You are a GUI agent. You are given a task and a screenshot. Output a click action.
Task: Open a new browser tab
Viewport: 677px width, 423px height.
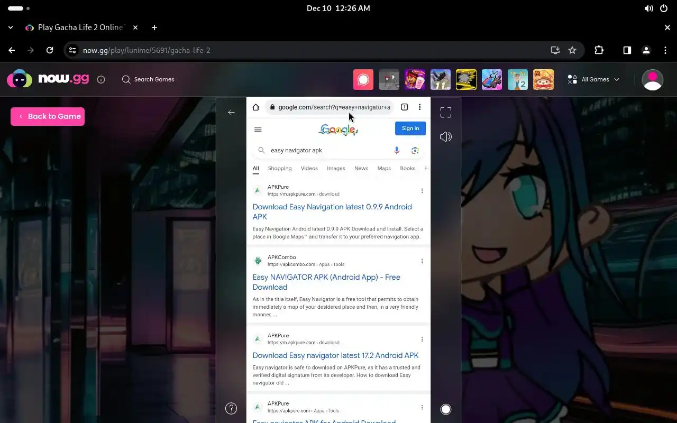click(154, 27)
